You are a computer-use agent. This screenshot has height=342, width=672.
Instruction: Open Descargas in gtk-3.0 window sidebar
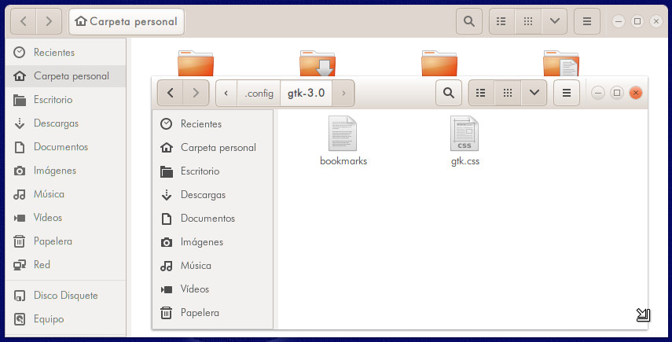pyautogui.click(x=212, y=194)
